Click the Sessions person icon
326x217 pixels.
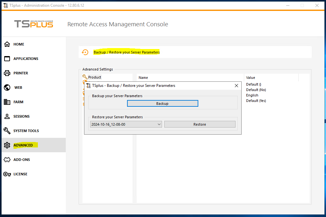pyautogui.click(x=7, y=116)
